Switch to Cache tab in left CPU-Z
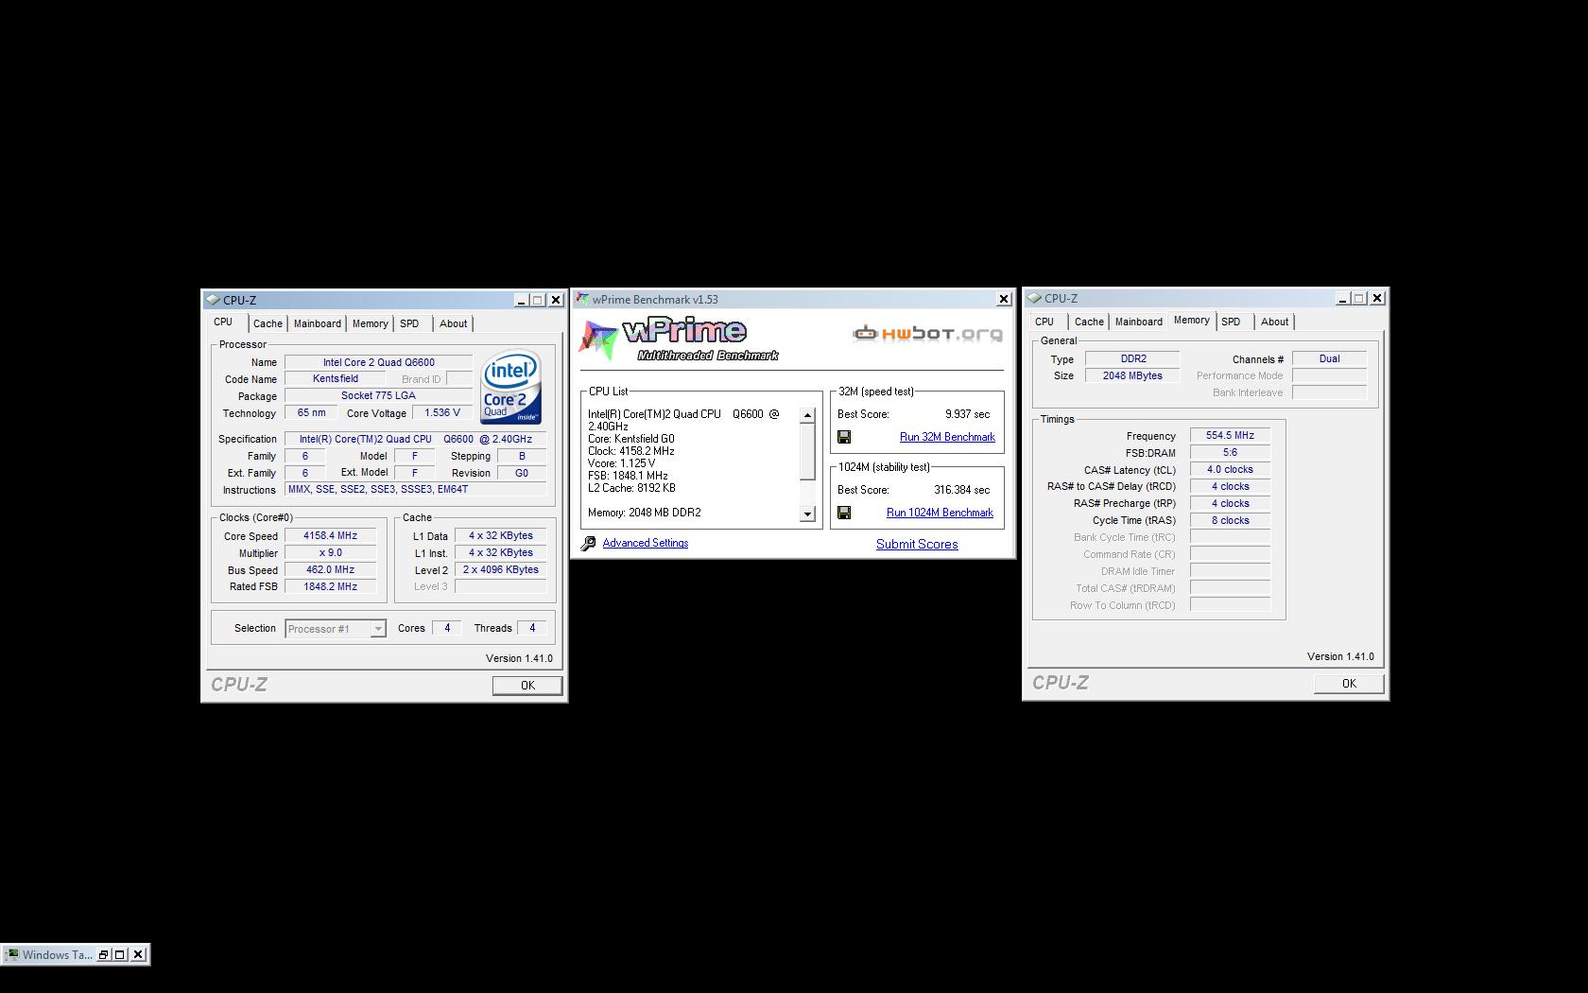Viewport: 1588px width, 993px height. (268, 323)
